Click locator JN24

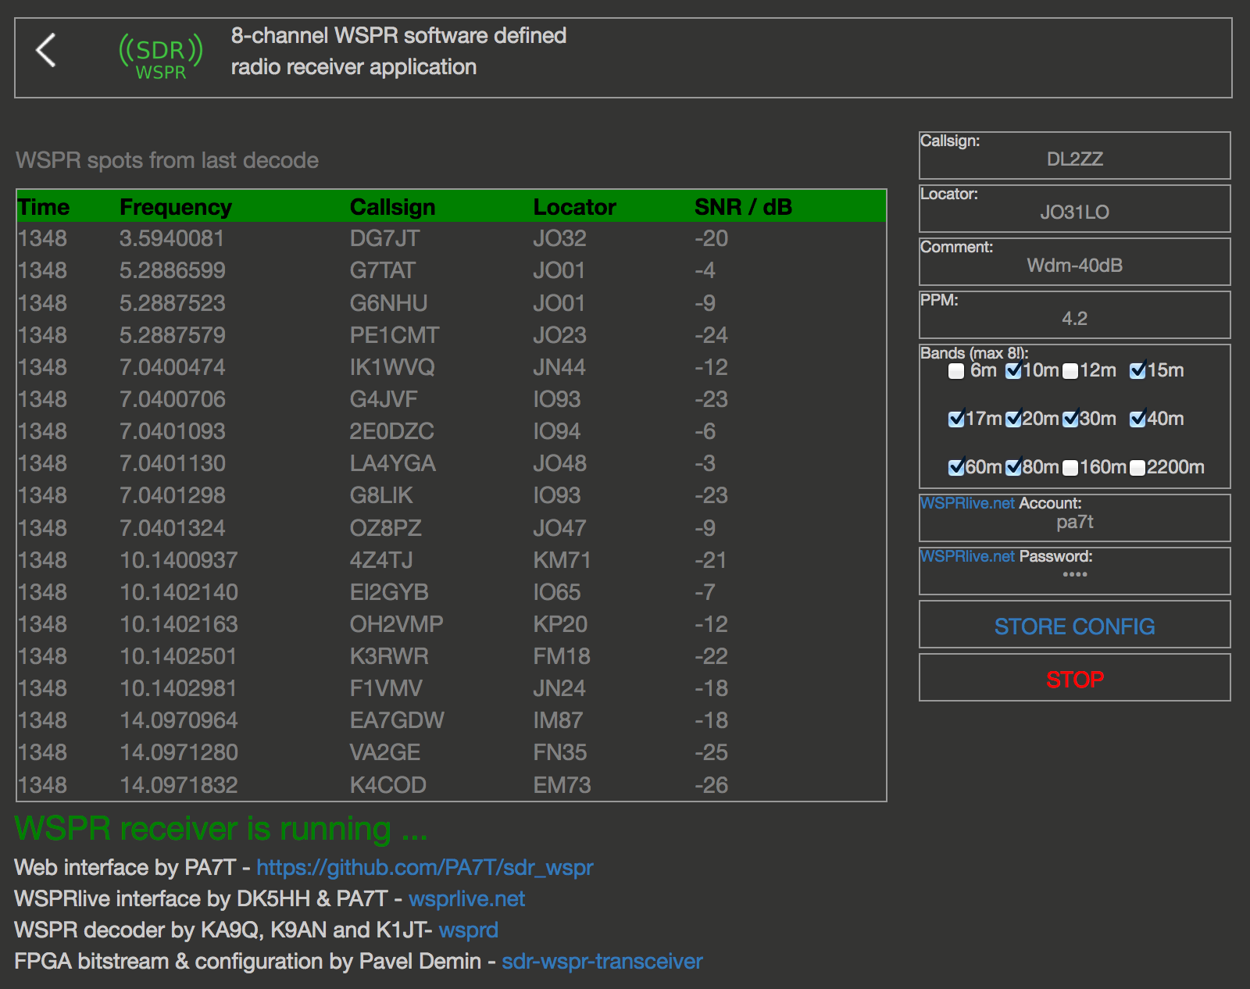[559, 688]
